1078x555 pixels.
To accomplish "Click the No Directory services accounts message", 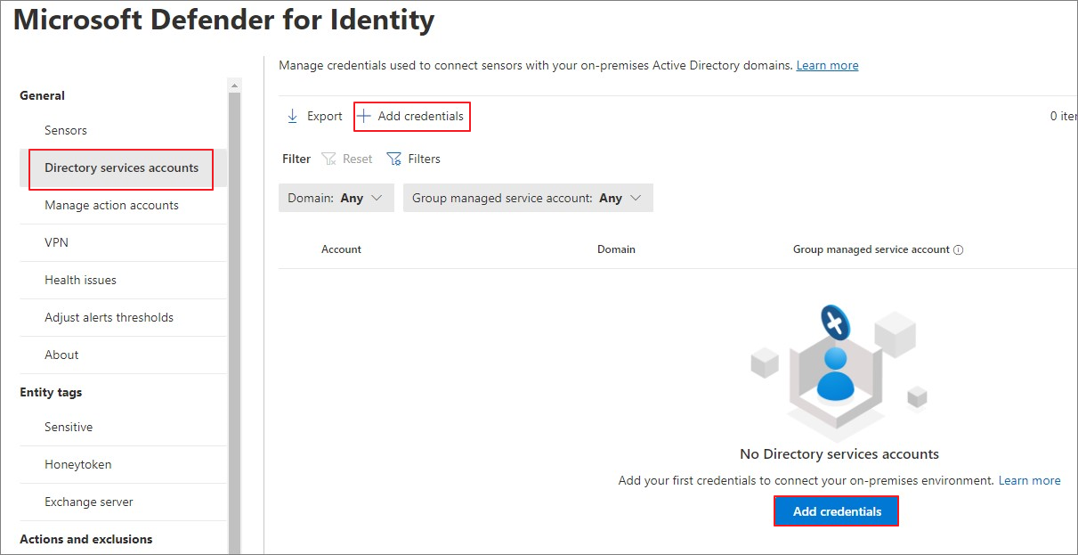I will [839, 454].
